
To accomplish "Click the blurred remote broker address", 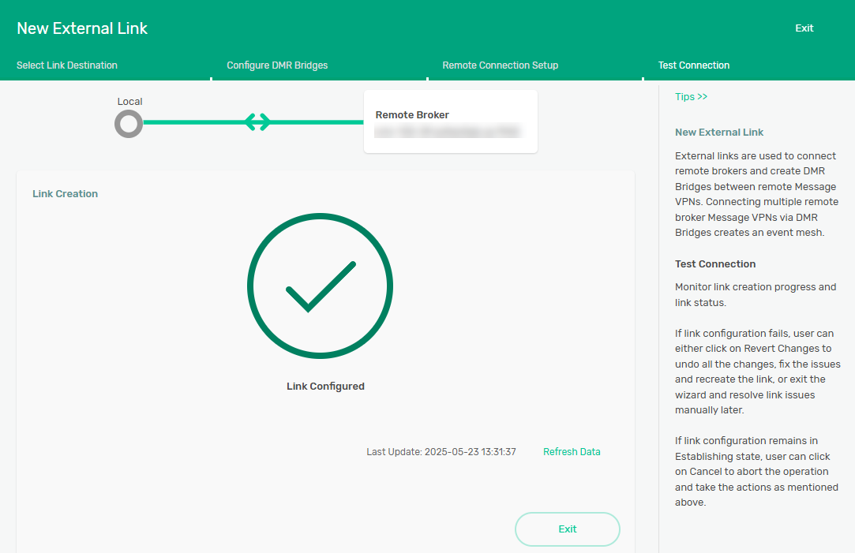I will (448, 132).
